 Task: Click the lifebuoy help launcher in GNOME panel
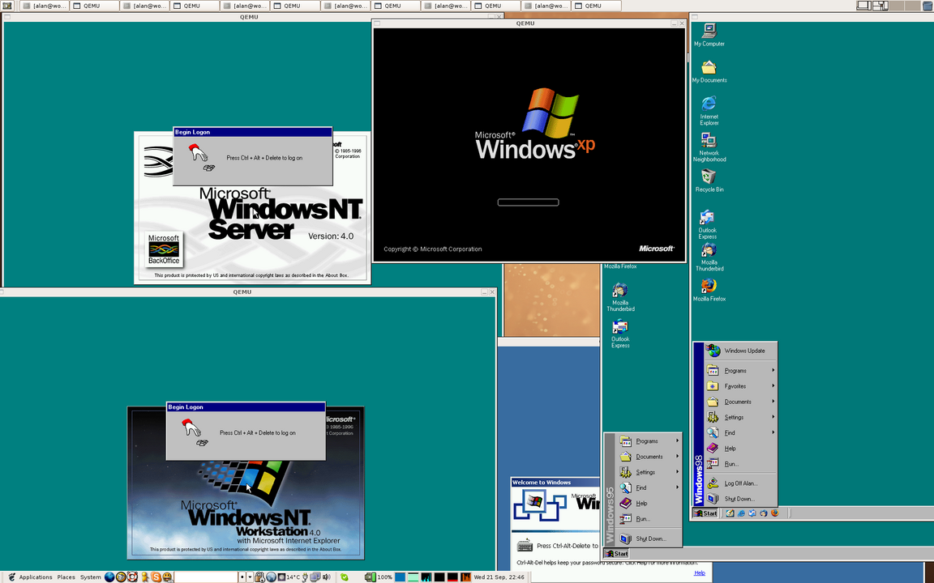click(x=132, y=577)
